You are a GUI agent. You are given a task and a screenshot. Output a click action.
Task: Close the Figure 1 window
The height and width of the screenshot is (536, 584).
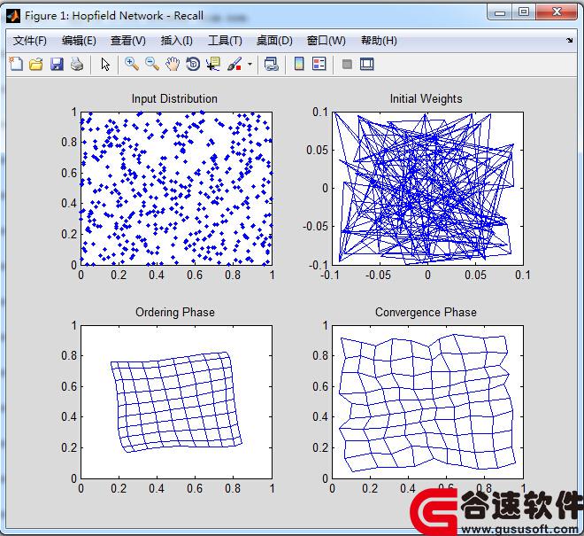[x=557, y=12]
